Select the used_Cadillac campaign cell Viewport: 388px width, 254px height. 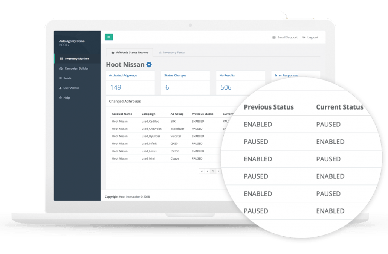coord(150,121)
